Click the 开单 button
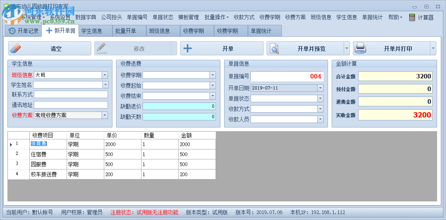The height and width of the screenshot is (220, 446). [x=222, y=48]
